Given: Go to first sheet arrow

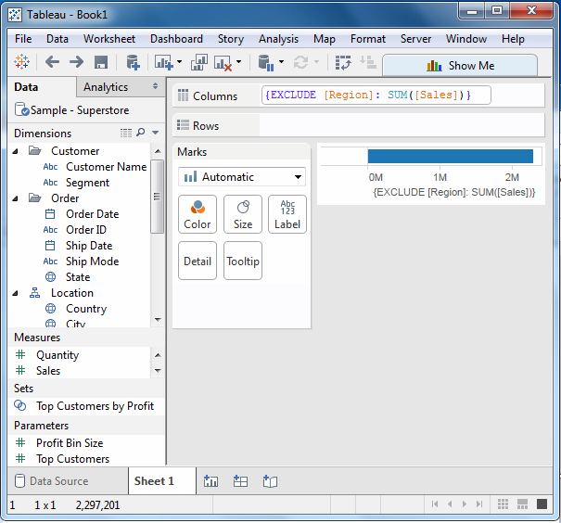Looking at the screenshot, I should click(435, 504).
